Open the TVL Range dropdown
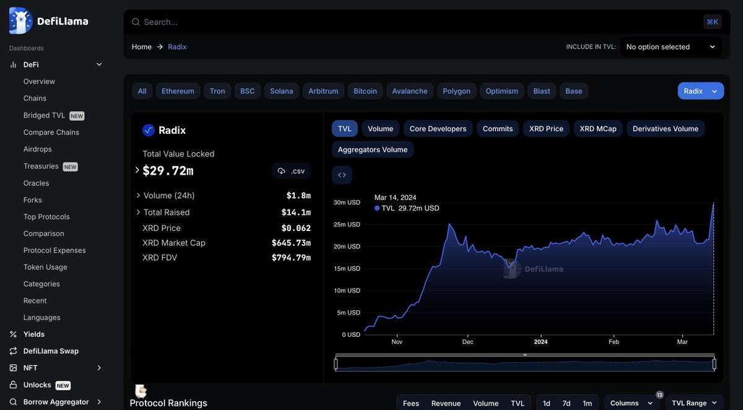 [x=695, y=403]
